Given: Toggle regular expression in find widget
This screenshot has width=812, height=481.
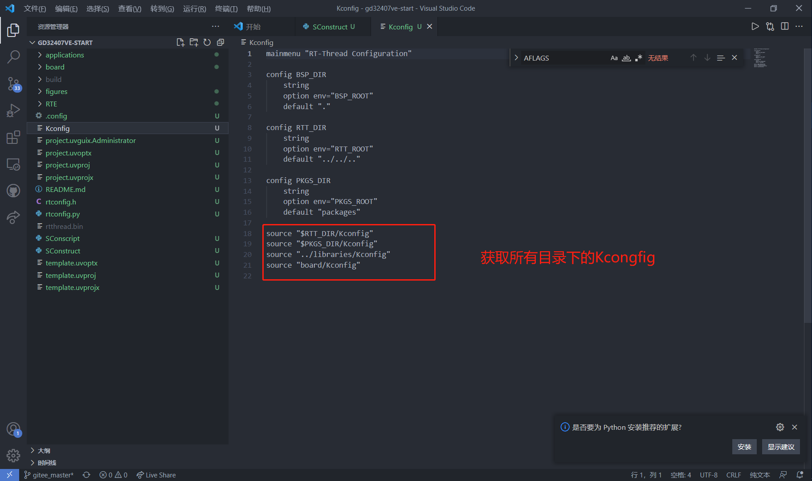Looking at the screenshot, I should click(x=639, y=58).
